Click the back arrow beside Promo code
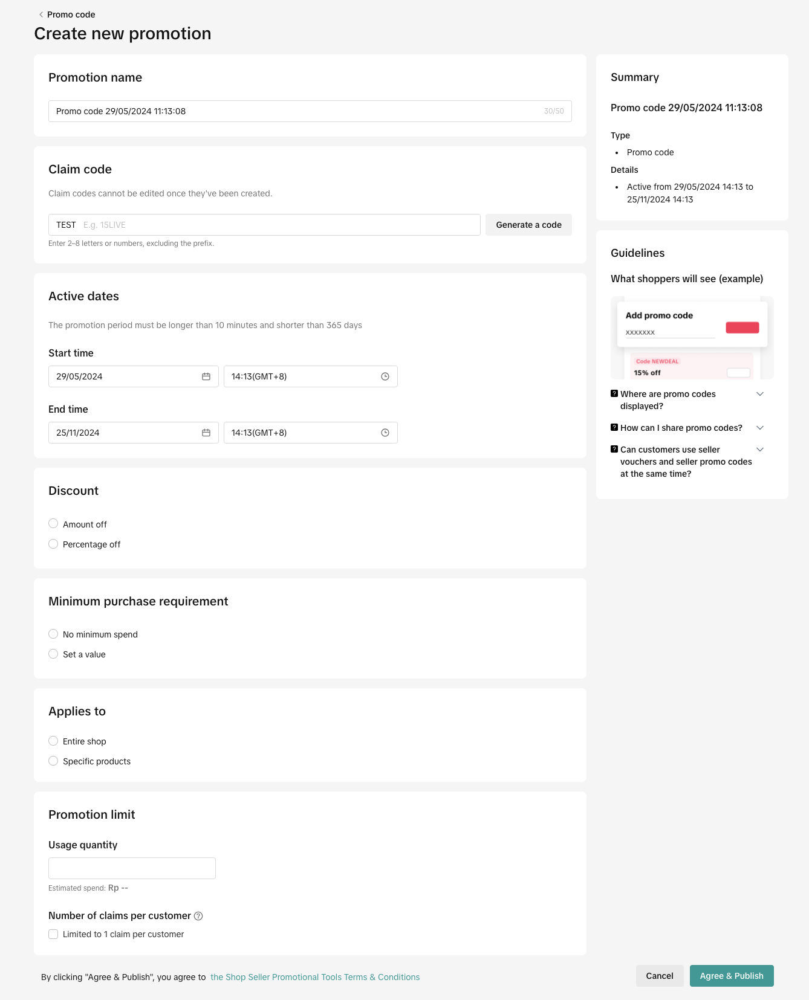The image size is (809, 1000). (41, 15)
